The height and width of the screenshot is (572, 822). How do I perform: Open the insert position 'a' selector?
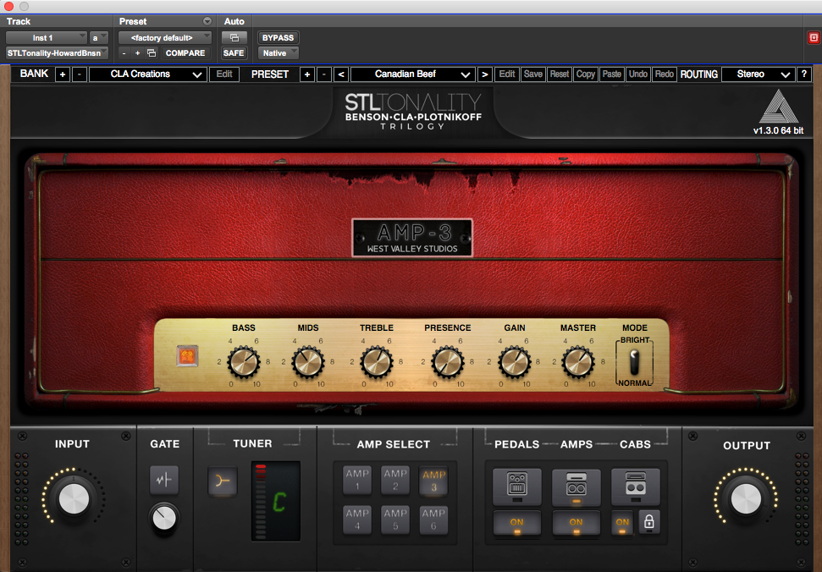pos(99,38)
